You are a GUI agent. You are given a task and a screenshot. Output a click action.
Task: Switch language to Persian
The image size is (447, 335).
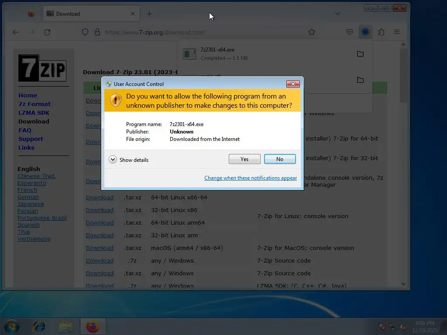pos(28,211)
